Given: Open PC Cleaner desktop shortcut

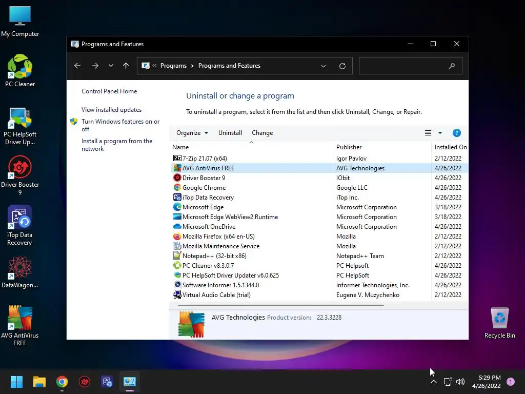Looking at the screenshot, I should click(20, 71).
